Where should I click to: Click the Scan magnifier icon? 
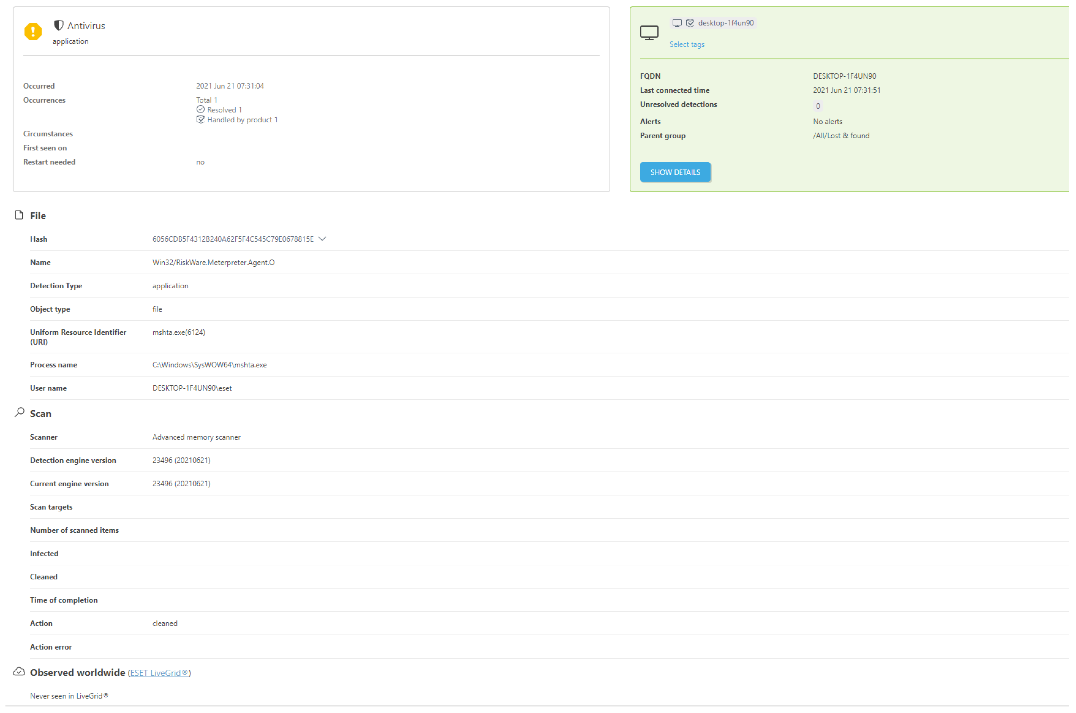(19, 412)
